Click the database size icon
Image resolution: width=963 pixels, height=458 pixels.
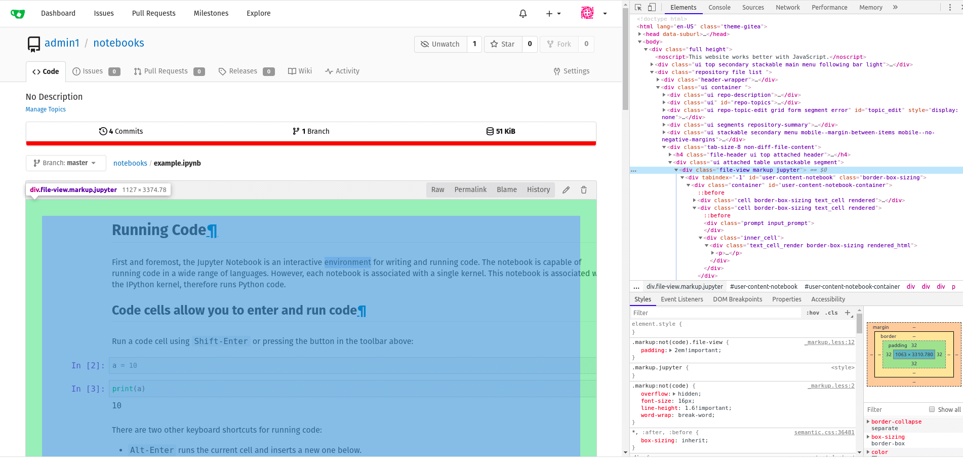click(490, 131)
